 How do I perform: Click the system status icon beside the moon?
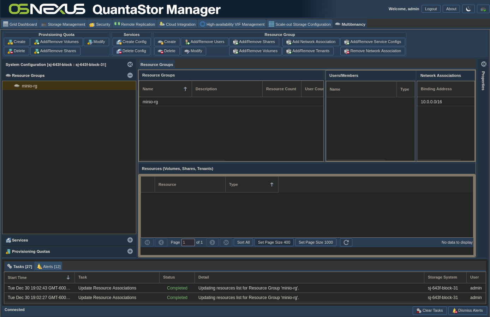click(483, 9)
